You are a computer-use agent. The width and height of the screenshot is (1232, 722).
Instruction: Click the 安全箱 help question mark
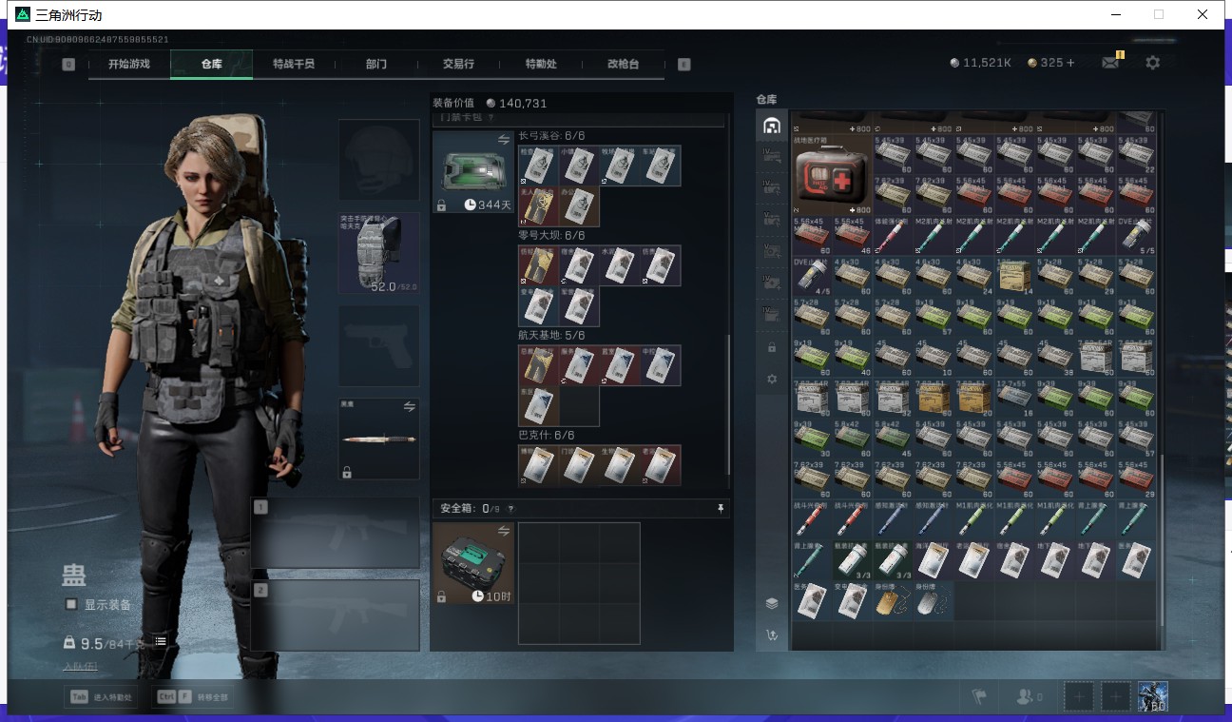coord(511,509)
